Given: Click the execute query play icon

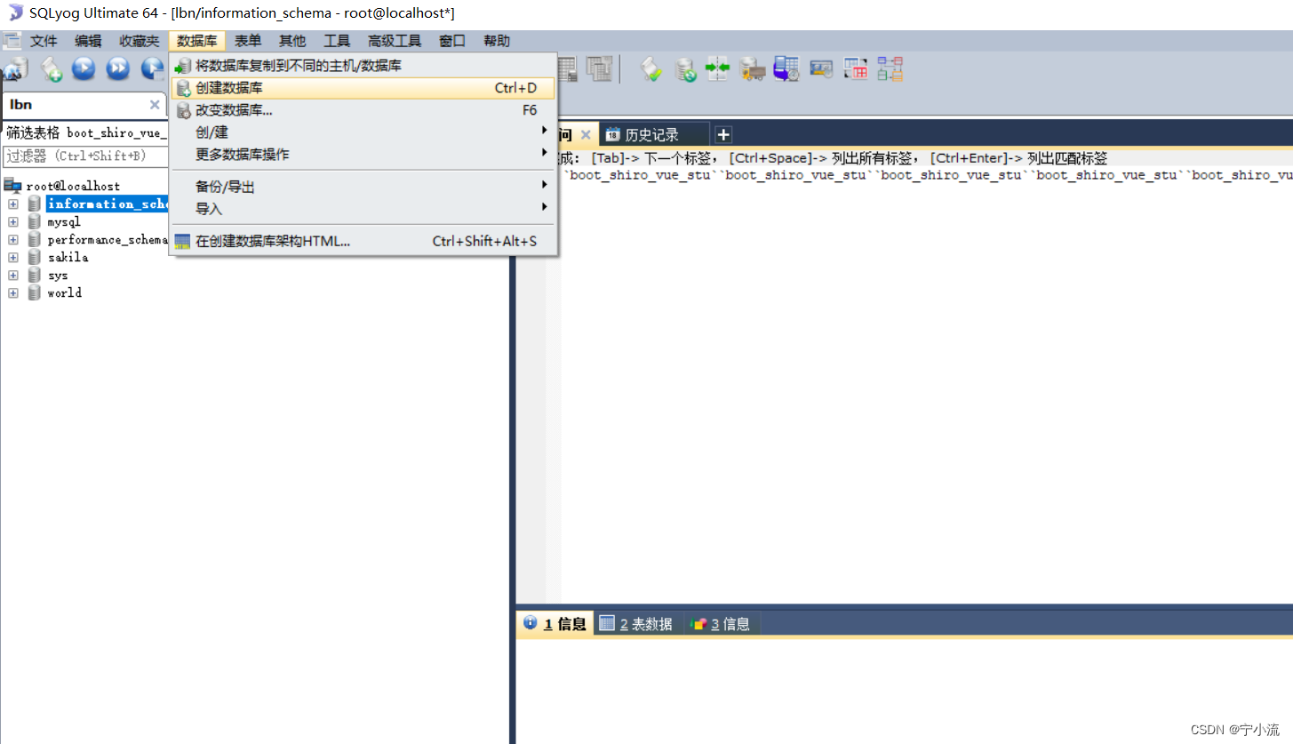Looking at the screenshot, I should pos(84,68).
